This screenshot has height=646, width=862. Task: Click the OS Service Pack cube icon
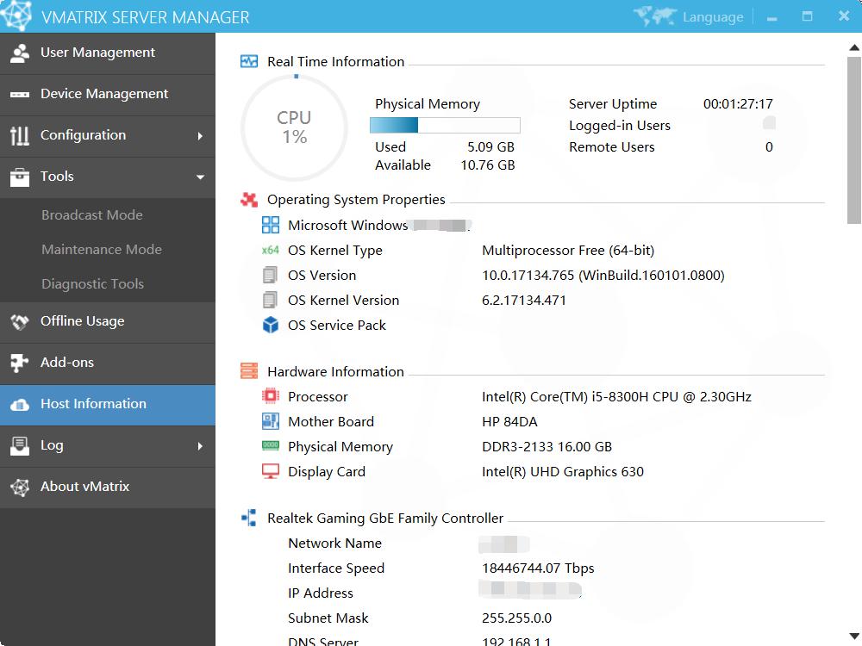(x=271, y=325)
